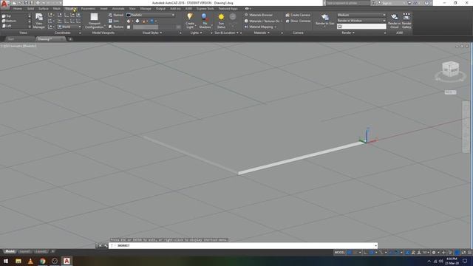Expand the Materials panel title
Viewport: 473px width, 266px height.
pos(262,33)
